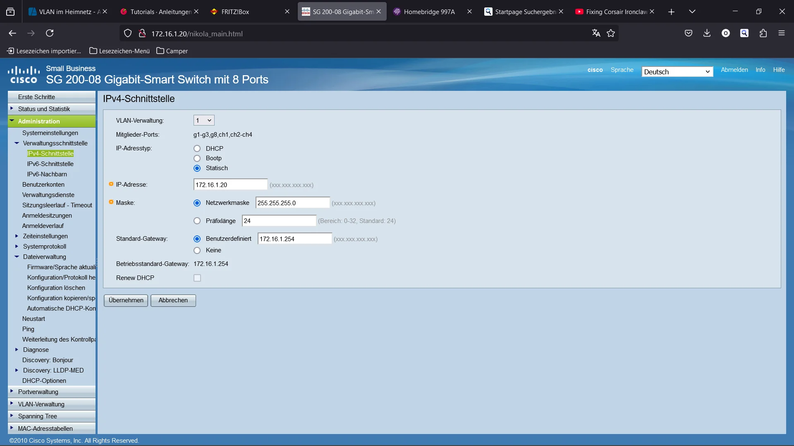Select the Bootp address type radio

pyautogui.click(x=197, y=159)
